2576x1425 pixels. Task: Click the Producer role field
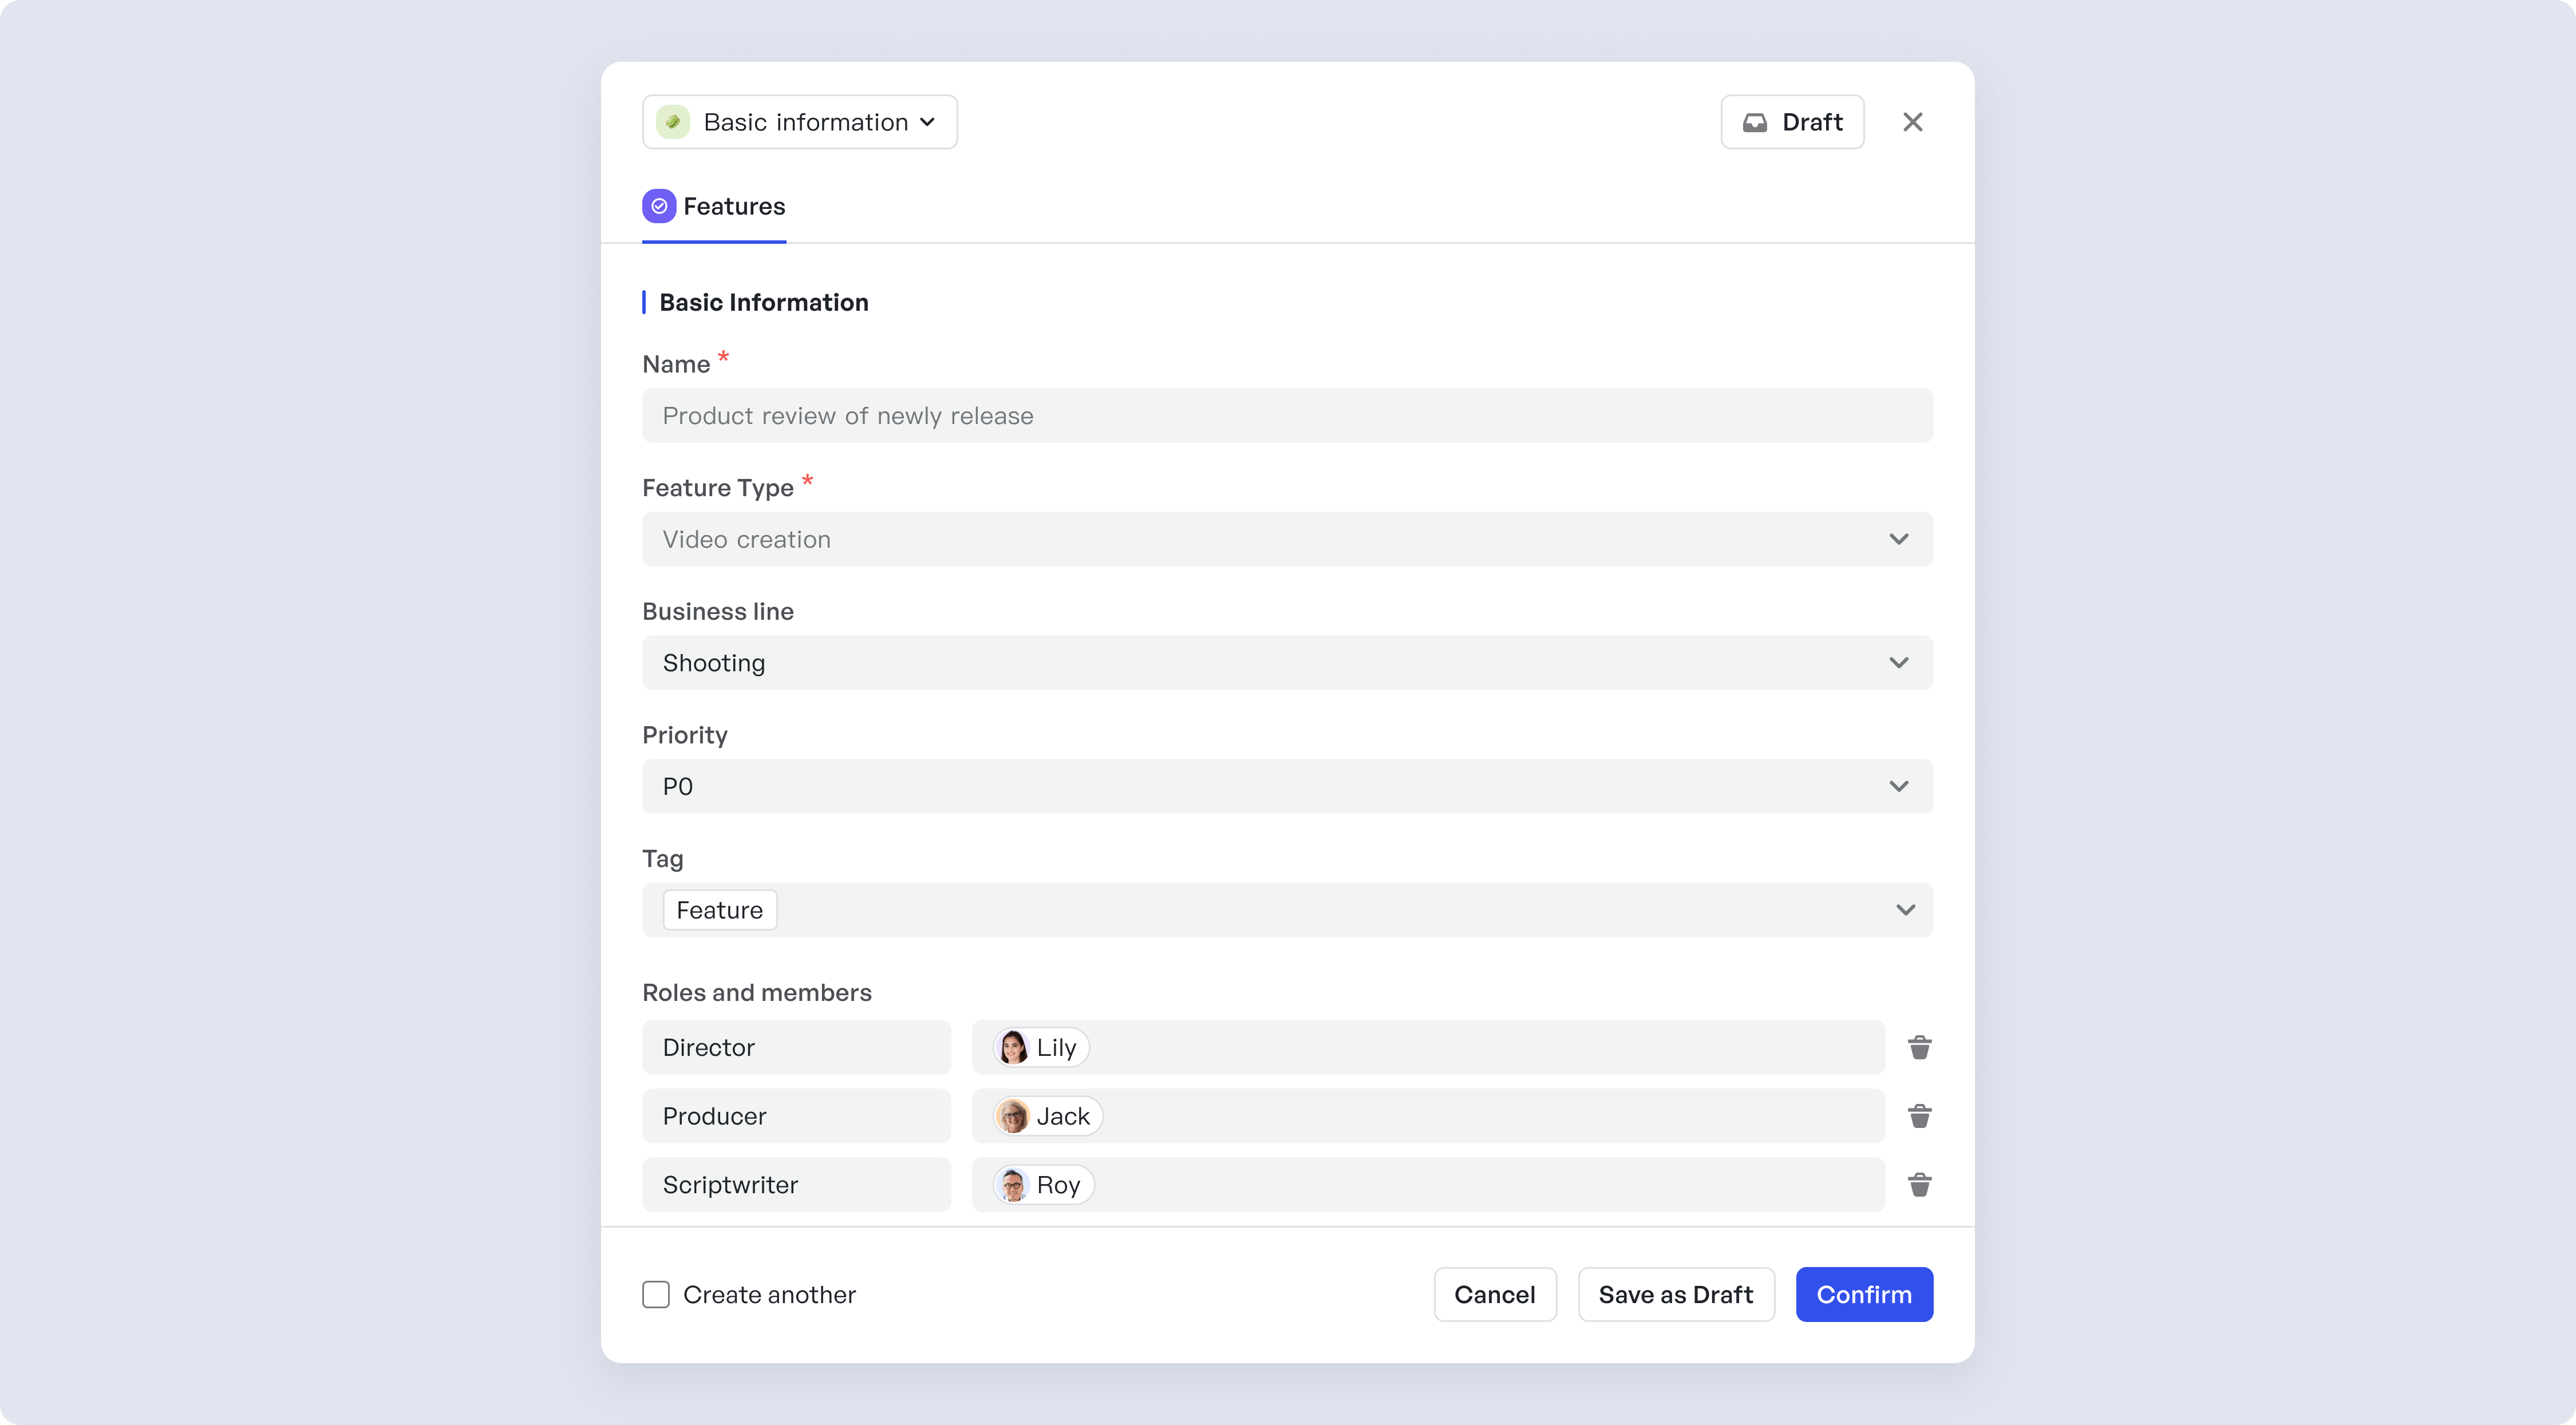pos(796,1116)
